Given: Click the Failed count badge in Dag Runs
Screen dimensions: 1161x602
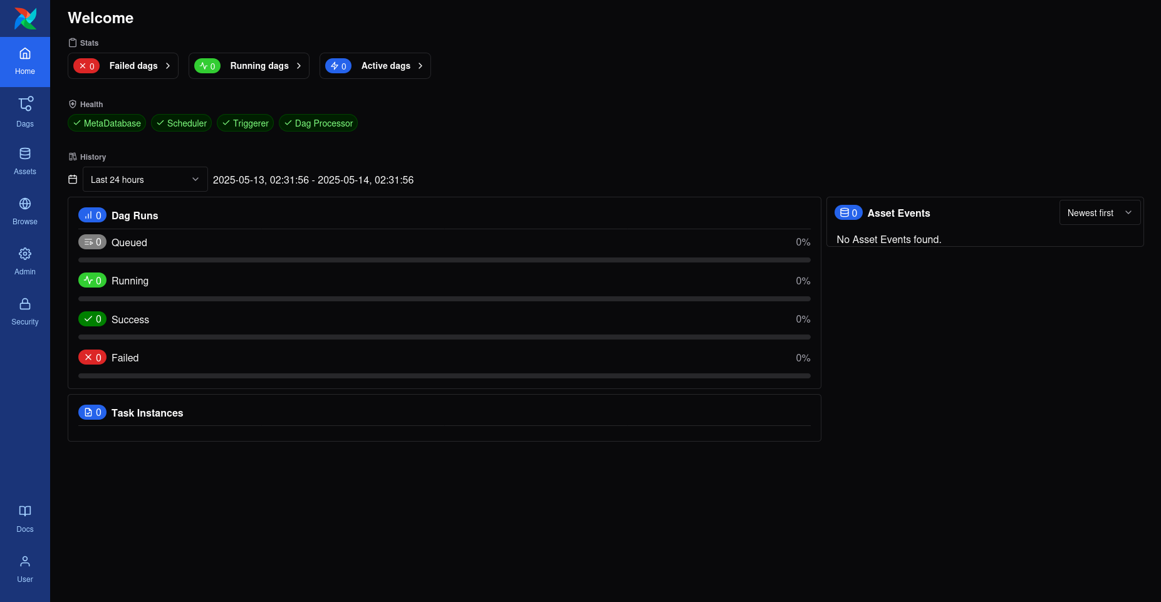Looking at the screenshot, I should pos(92,357).
